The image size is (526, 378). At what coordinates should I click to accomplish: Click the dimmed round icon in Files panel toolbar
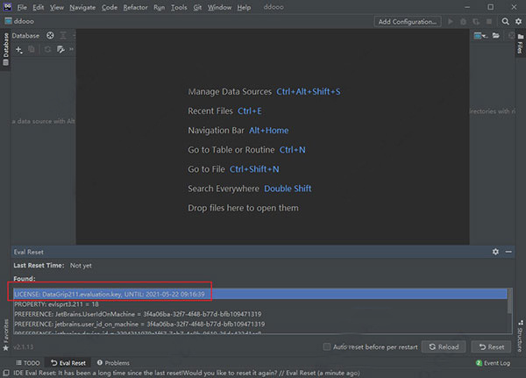click(x=511, y=36)
